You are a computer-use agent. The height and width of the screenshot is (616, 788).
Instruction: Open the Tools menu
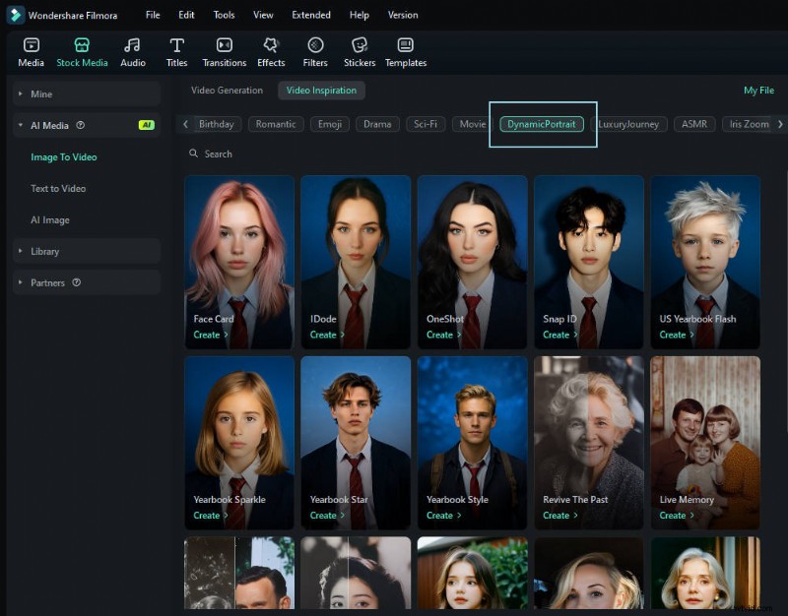click(224, 15)
